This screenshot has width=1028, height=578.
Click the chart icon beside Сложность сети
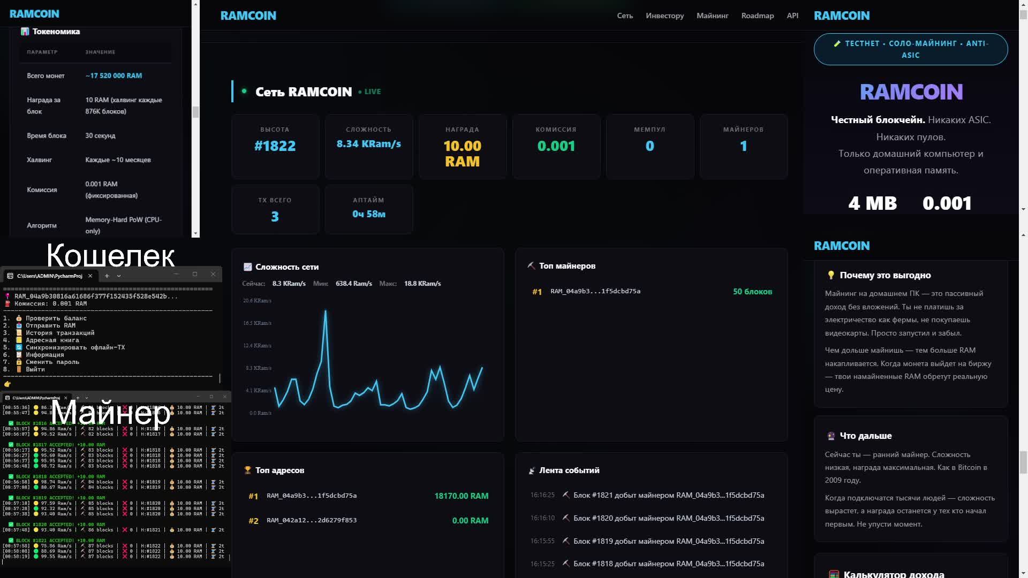click(247, 267)
